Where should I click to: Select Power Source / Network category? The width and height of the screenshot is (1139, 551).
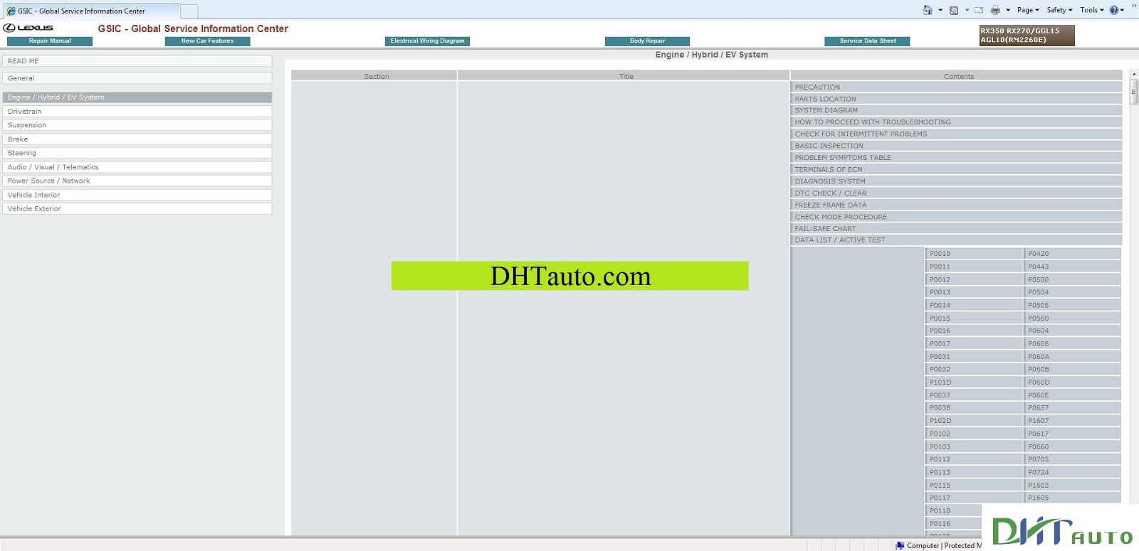(x=137, y=181)
